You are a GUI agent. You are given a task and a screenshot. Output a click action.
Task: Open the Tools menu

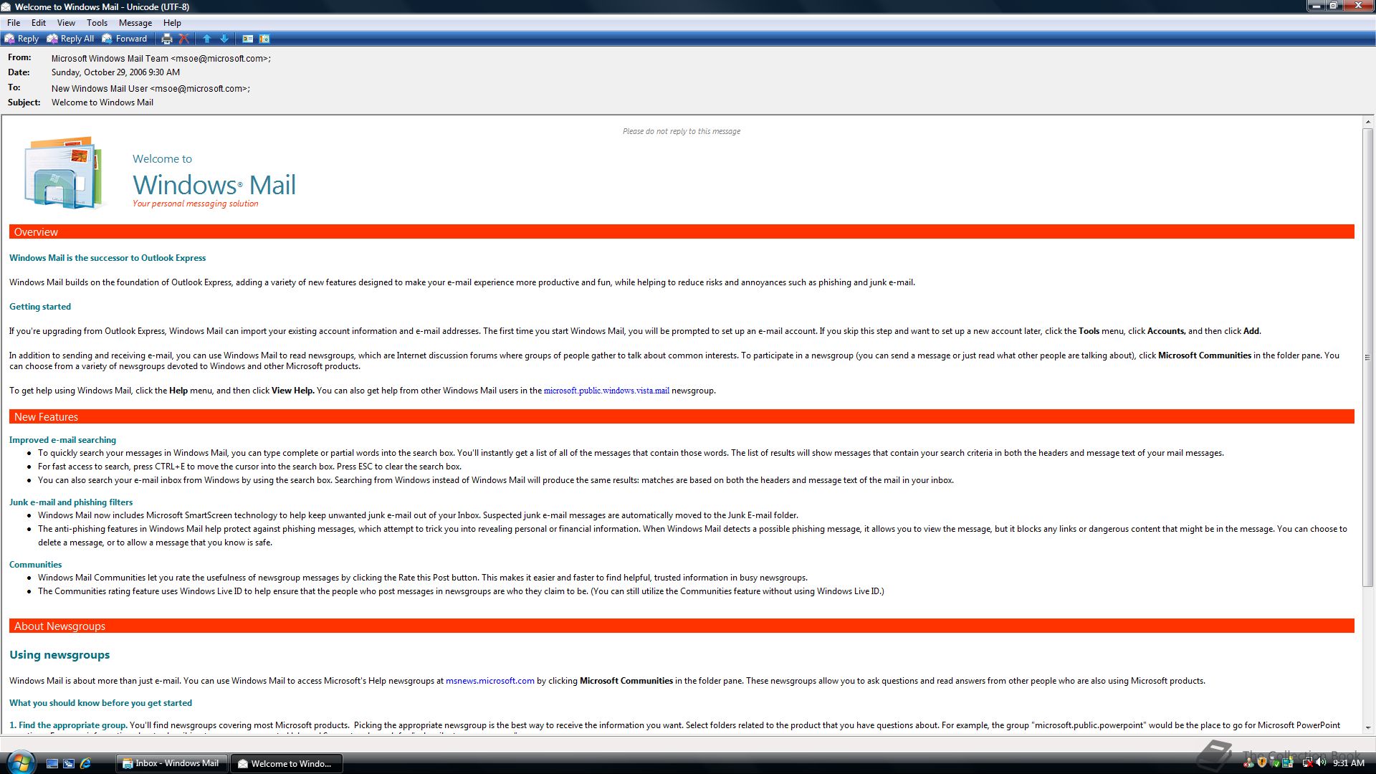[x=97, y=23]
